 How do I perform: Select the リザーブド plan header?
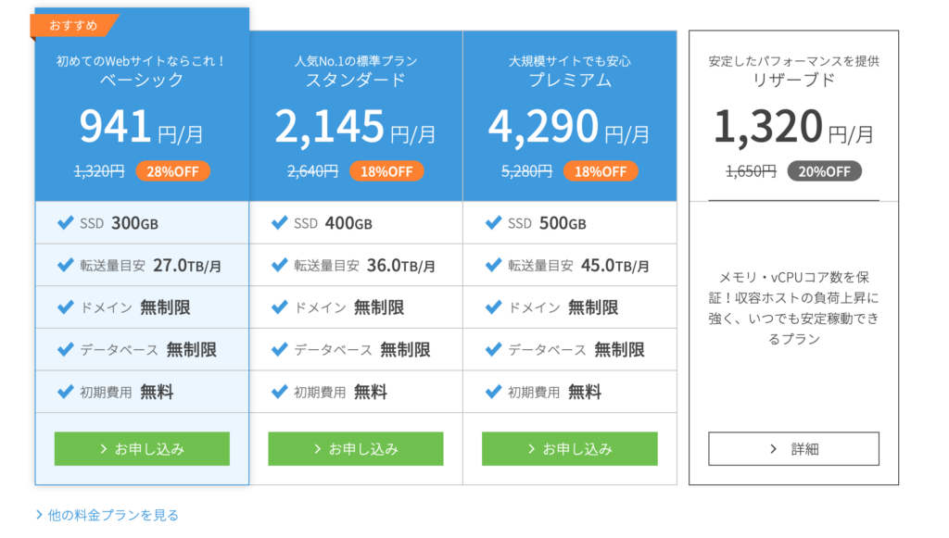[x=793, y=81]
